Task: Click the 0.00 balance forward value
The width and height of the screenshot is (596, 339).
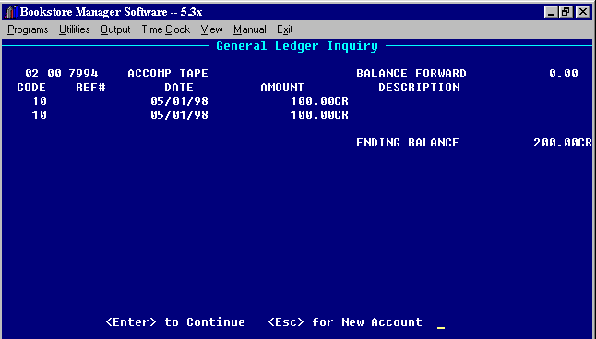Action: click(564, 74)
